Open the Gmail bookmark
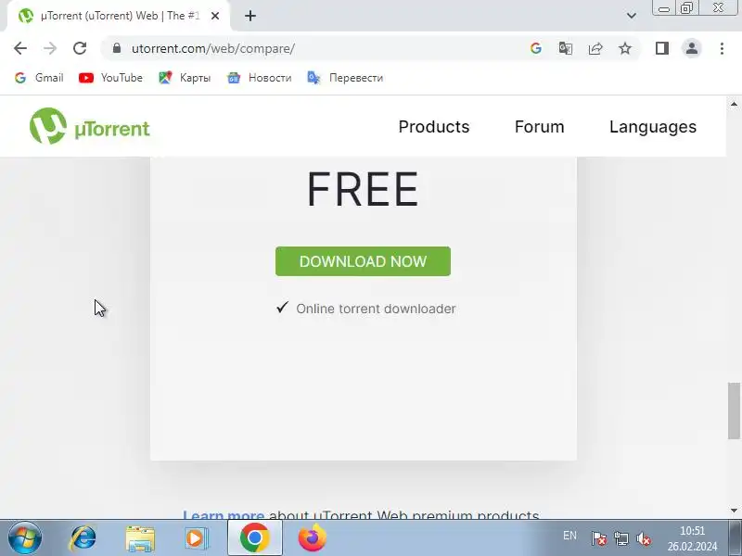Viewport: 742px width, 556px height. (x=39, y=78)
